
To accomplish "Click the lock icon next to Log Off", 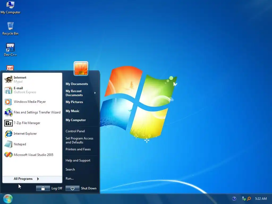I will click(43, 188).
